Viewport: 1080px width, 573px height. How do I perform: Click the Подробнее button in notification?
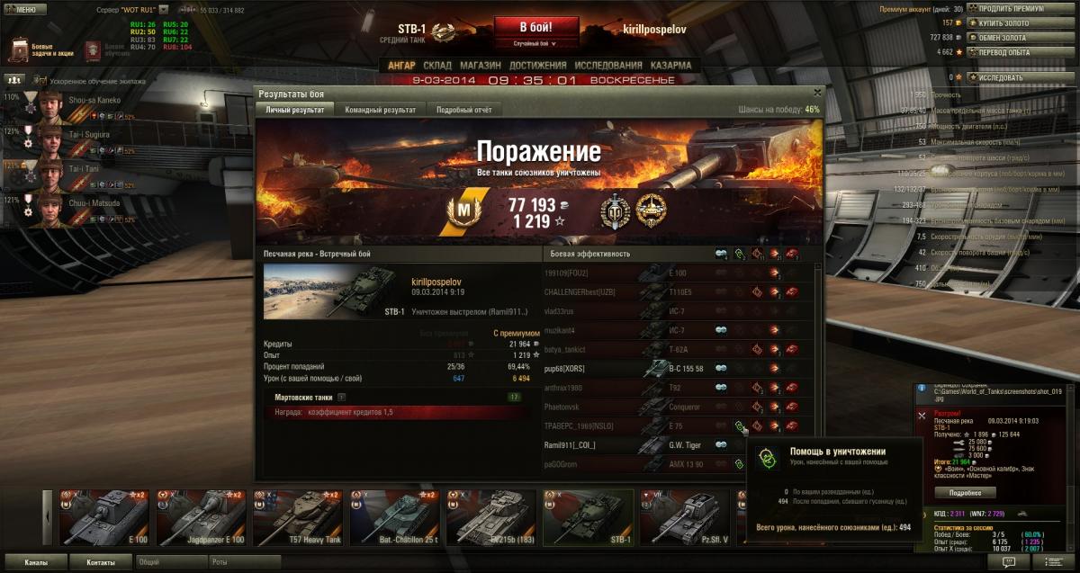(966, 493)
